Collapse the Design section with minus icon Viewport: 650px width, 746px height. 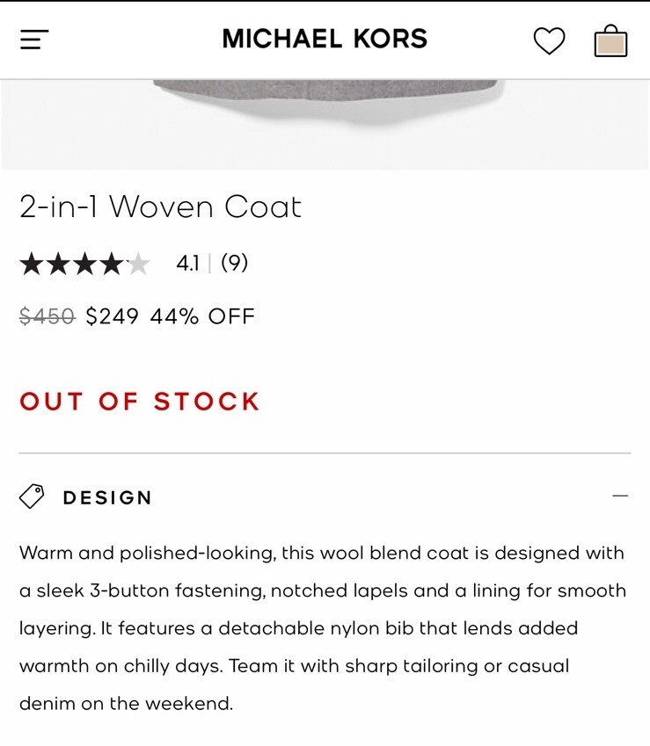point(620,496)
